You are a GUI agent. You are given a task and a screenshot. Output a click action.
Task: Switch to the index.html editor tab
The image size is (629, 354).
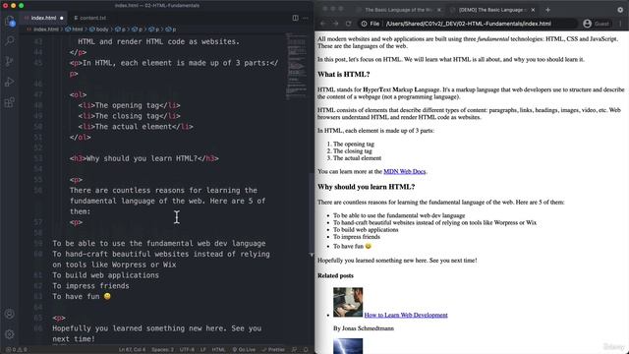coord(43,18)
